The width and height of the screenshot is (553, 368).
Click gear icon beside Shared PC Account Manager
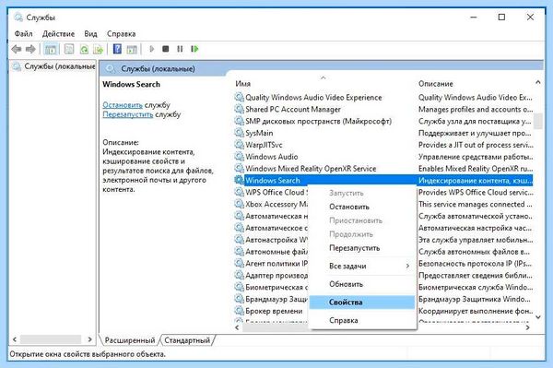pos(239,109)
